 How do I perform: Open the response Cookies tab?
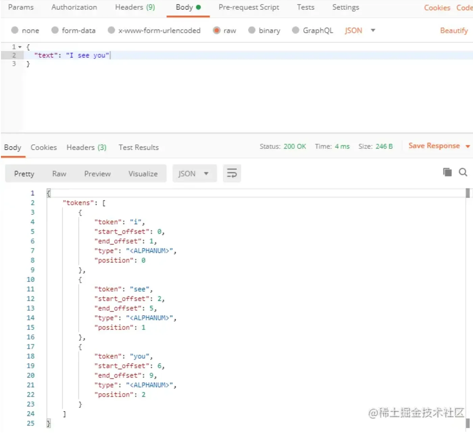[44, 147]
